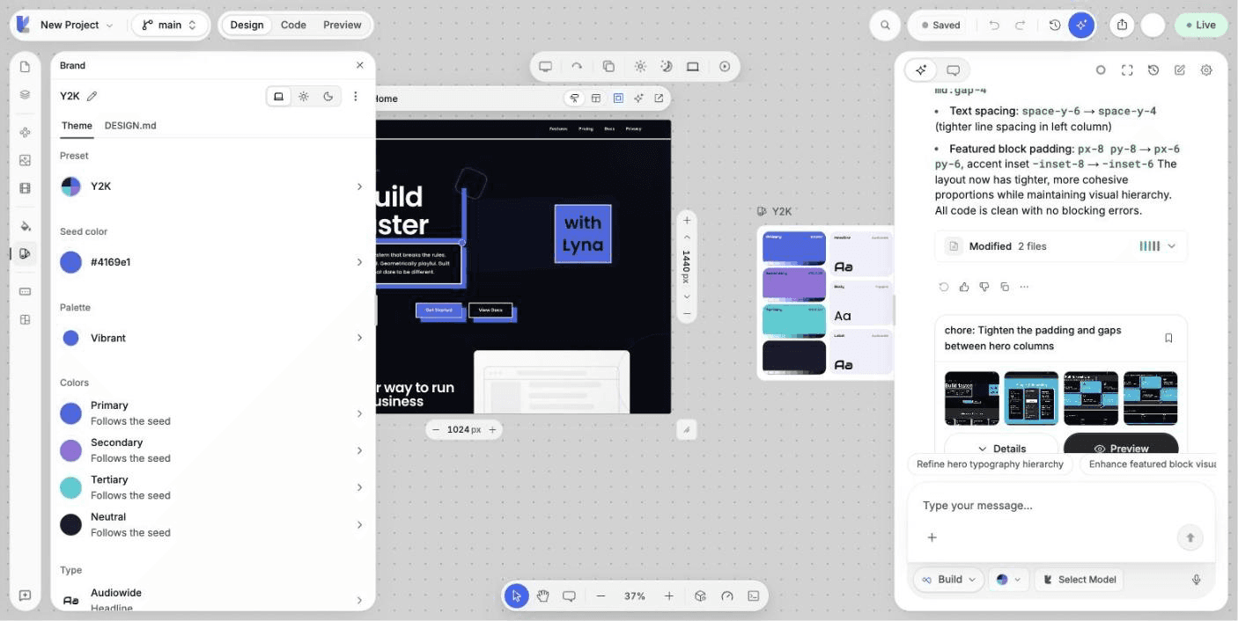Click the dark Preview button in chat
Viewport: 1238px width, 621px height.
[x=1121, y=445]
